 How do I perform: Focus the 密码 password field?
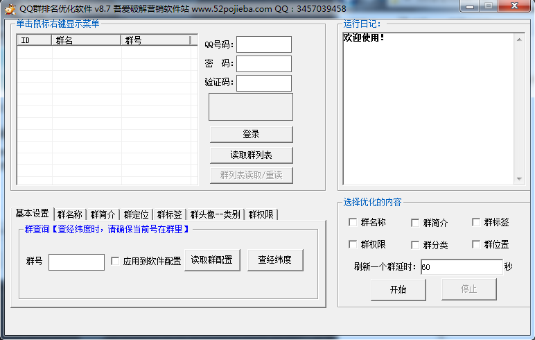[264, 64]
